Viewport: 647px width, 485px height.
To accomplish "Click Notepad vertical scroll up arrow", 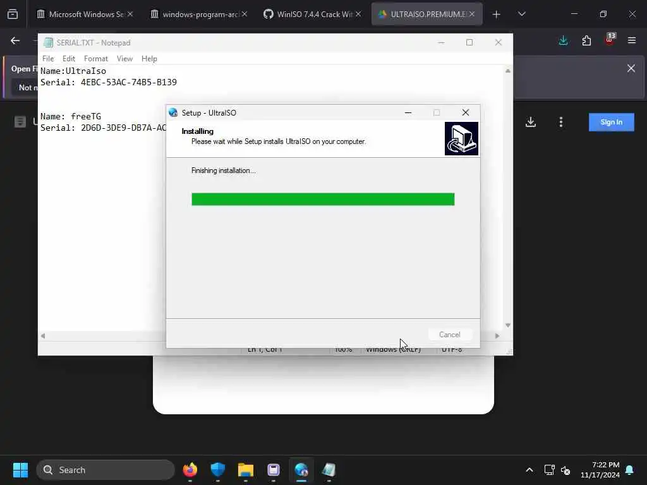I will coord(508,71).
